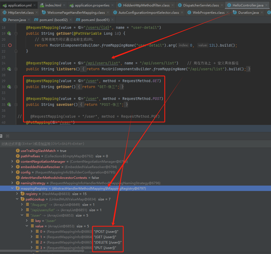The width and height of the screenshot is (271, 254).
Task: Collapse the mappingRegistry node
Action: (x=12, y=188)
